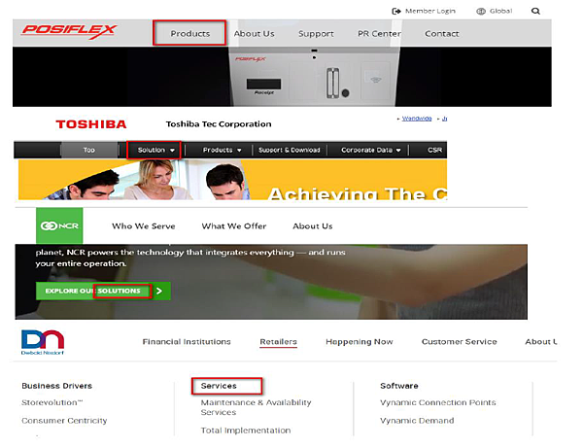Click Toshiba Worldwide link
The image size is (583, 448).
pos(417,119)
